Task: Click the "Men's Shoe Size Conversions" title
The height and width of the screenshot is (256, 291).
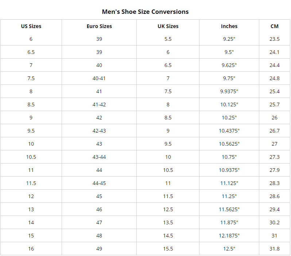Action: [x=145, y=12]
